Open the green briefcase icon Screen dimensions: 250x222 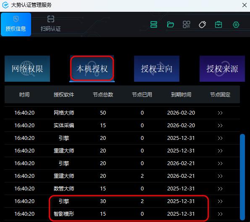pos(218,24)
